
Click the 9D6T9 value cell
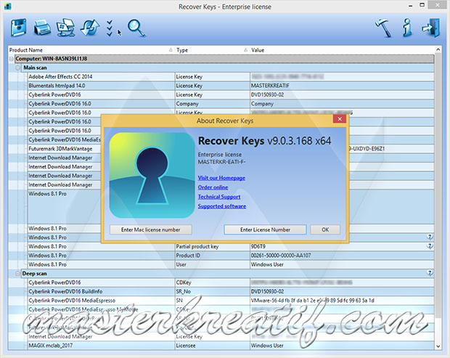[342, 246]
